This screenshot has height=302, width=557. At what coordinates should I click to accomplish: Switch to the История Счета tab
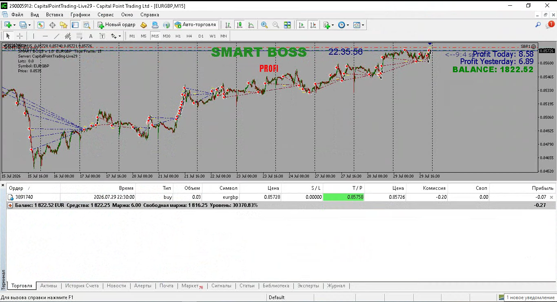pyautogui.click(x=82, y=286)
